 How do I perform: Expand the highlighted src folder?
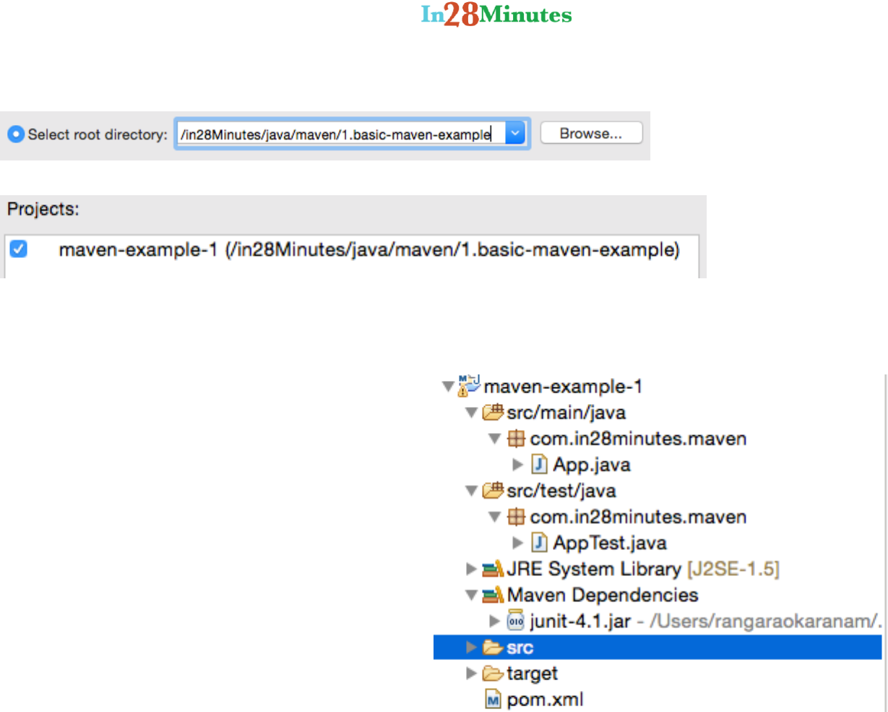pos(471,647)
